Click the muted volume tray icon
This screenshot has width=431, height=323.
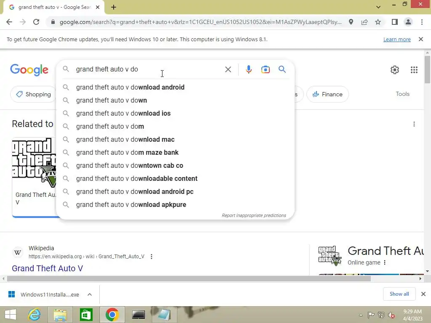tap(391, 315)
